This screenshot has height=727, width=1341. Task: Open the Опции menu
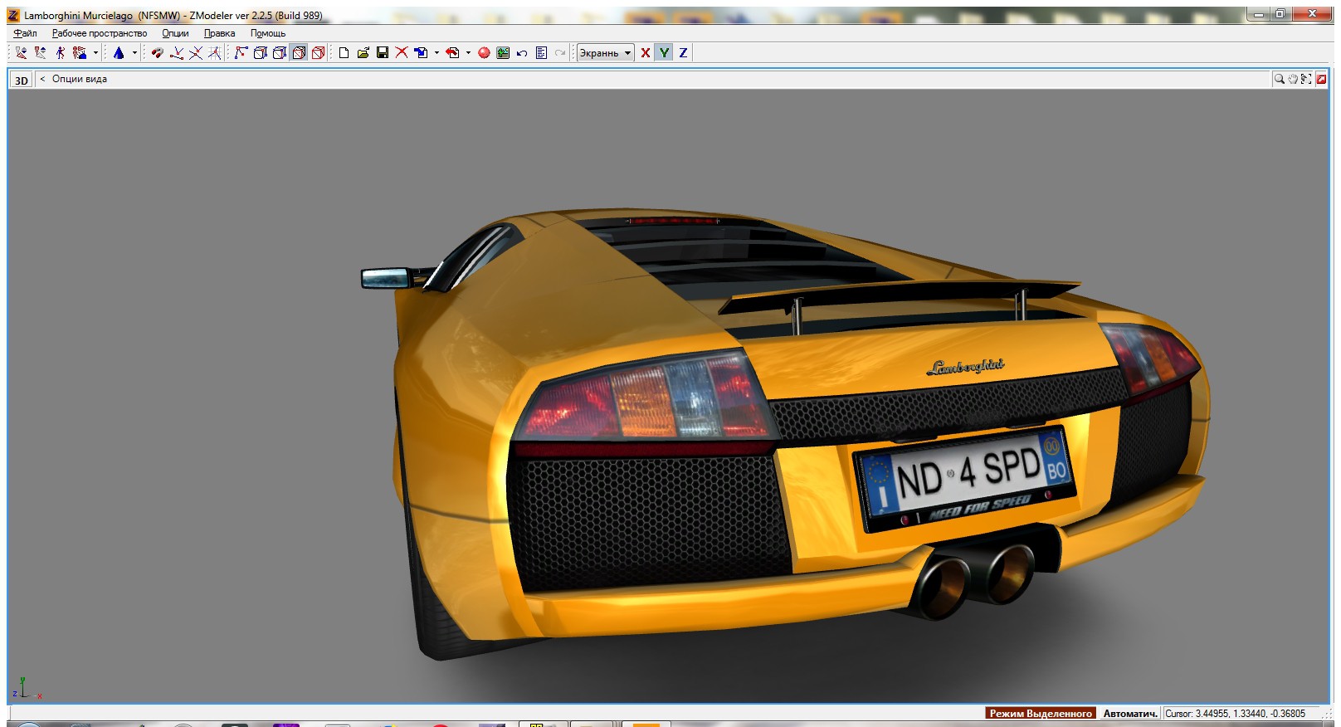(x=175, y=33)
